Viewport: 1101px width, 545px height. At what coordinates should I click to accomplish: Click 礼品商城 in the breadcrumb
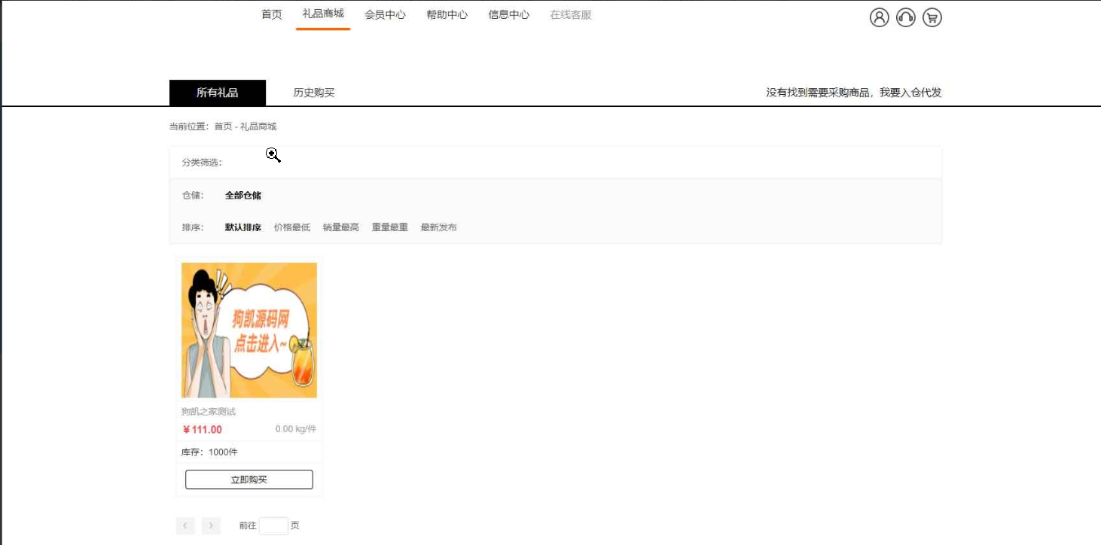(x=258, y=126)
